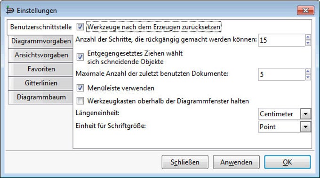Click the Einstellungen app icon in title bar
This screenshot has height=178, width=320.
tap(9, 10)
